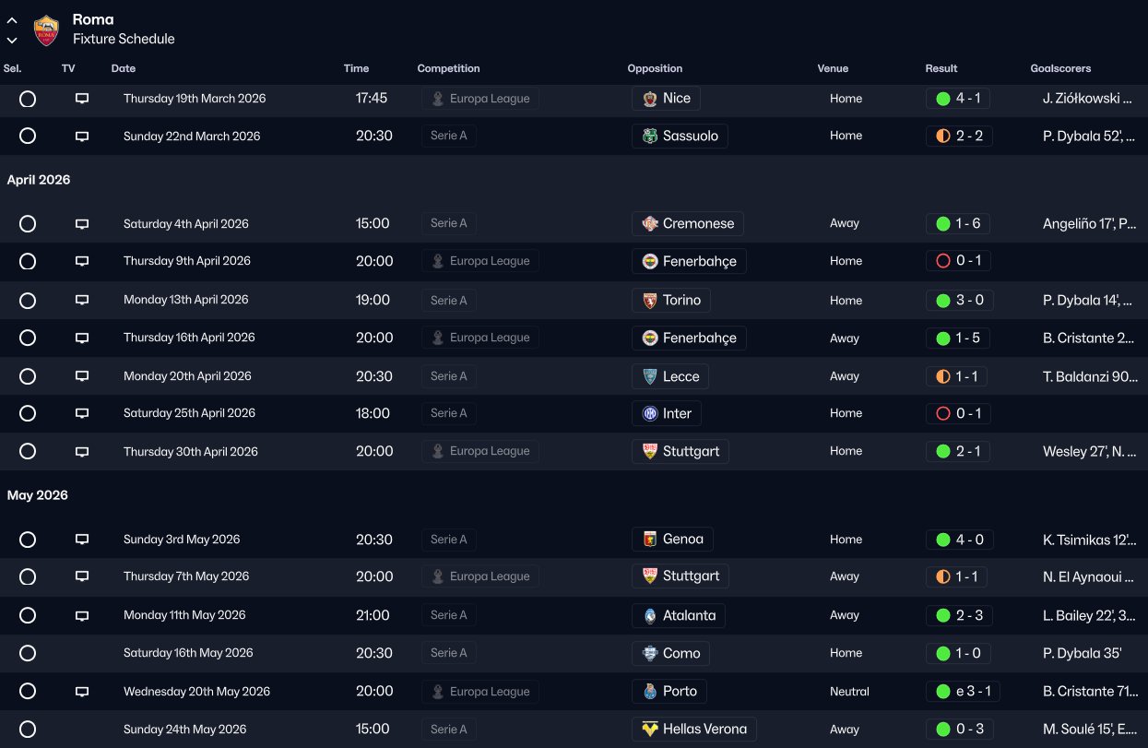Sort fixtures by the Competition column header
Image resolution: width=1148 pixels, height=748 pixels.
point(448,68)
